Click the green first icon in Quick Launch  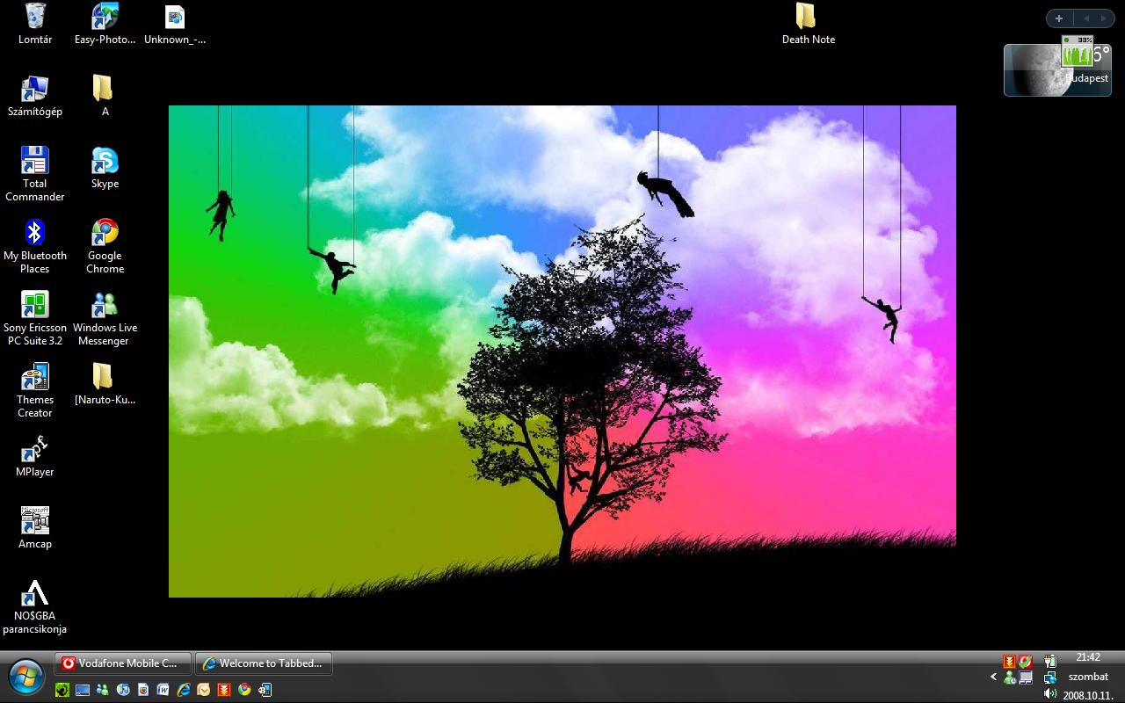pyautogui.click(x=62, y=690)
